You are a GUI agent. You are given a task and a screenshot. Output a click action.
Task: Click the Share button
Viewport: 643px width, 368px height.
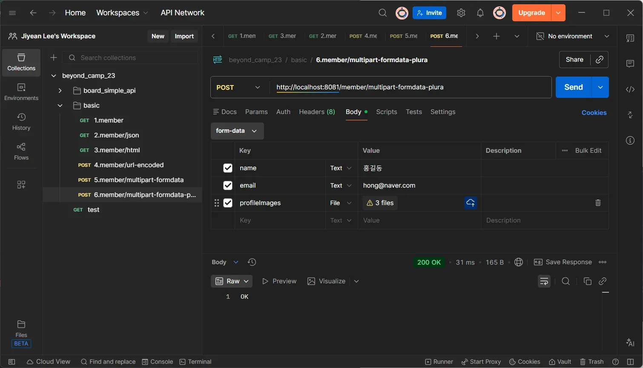click(574, 60)
